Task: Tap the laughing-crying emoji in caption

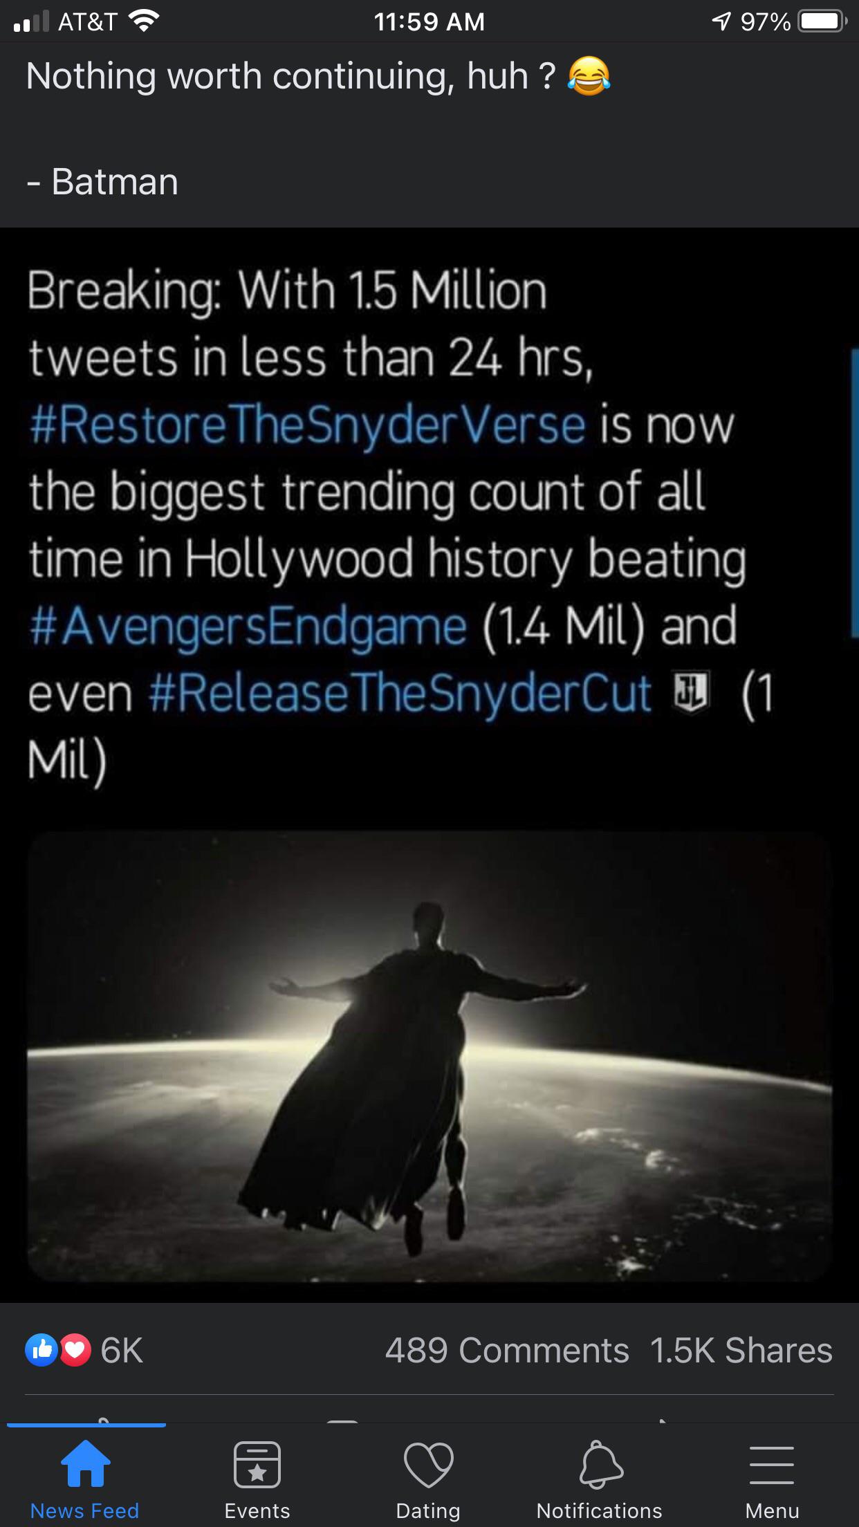Action: click(x=589, y=76)
